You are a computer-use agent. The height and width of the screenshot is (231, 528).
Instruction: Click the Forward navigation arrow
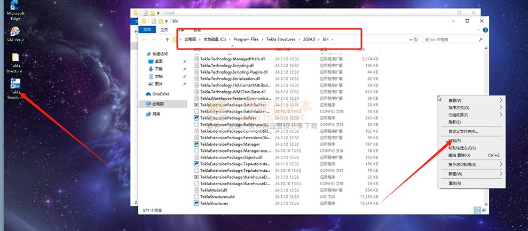click(154, 39)
